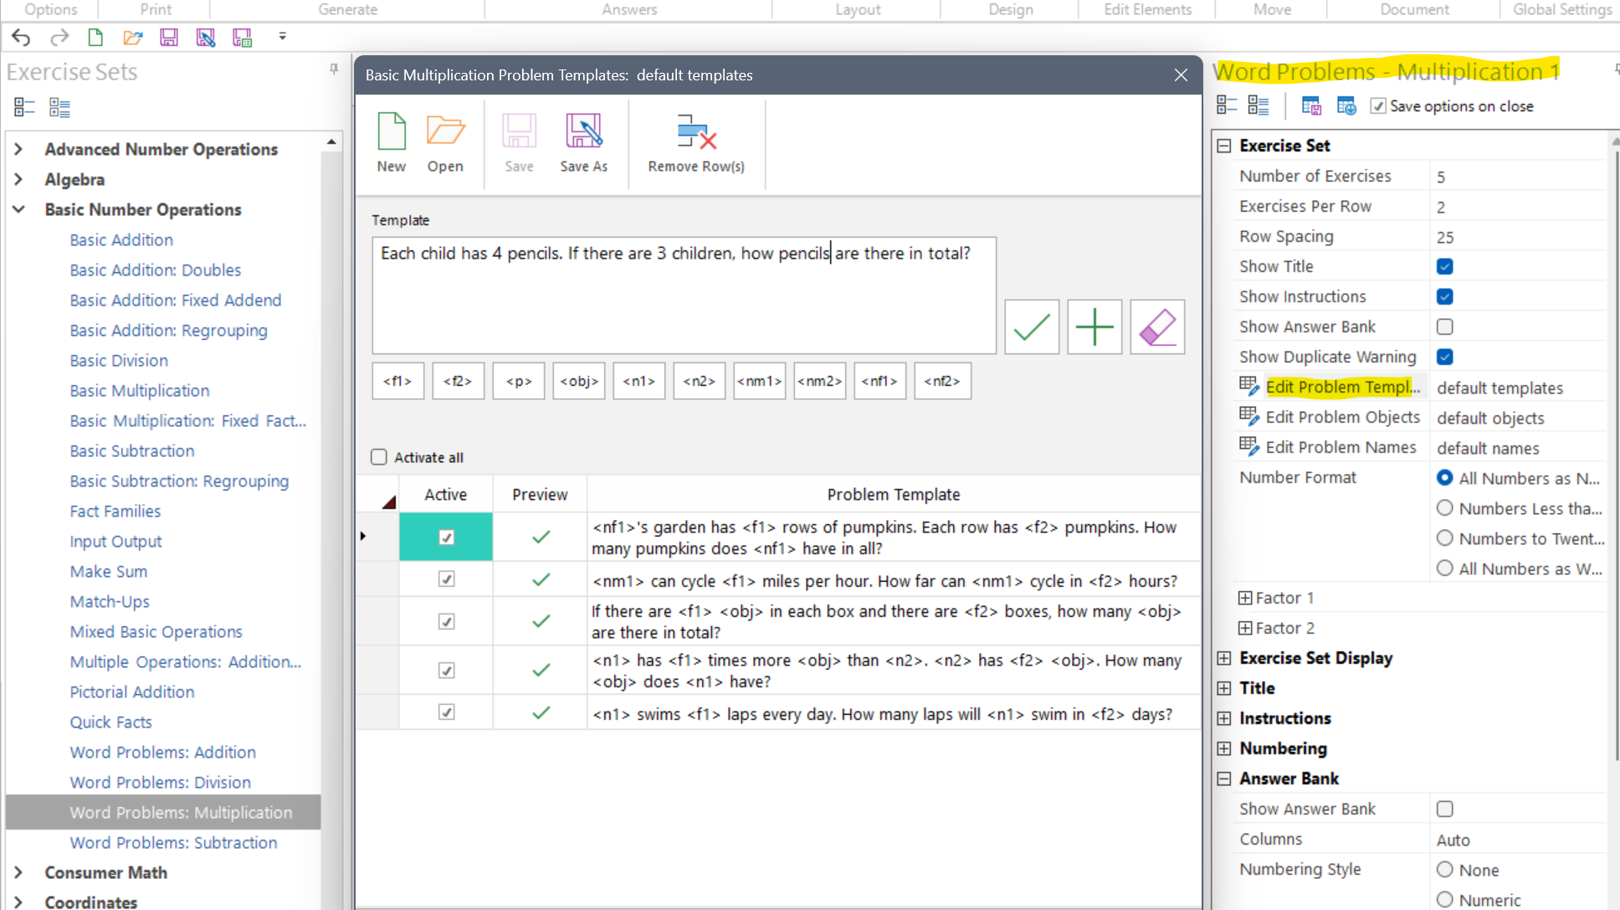The height and width of the screenshot is (910, 1620).
Task: Collapse the Answer Bank section
Action: tap(1223, 779)
